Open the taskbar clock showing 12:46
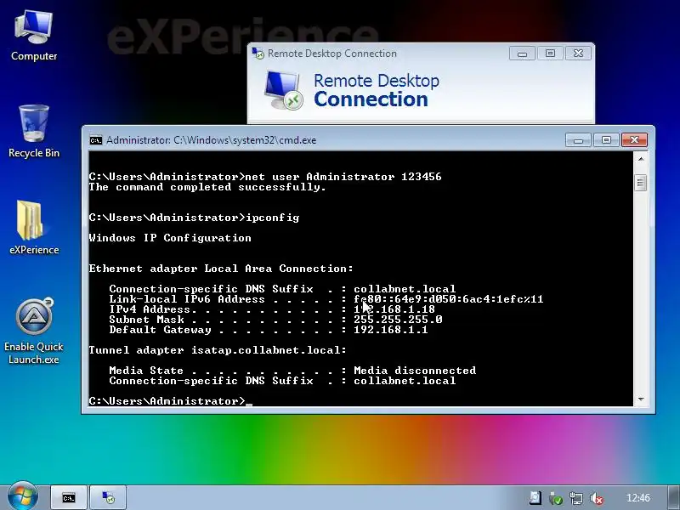The height and width of the screenshot is (510, 680). [638, 498]
